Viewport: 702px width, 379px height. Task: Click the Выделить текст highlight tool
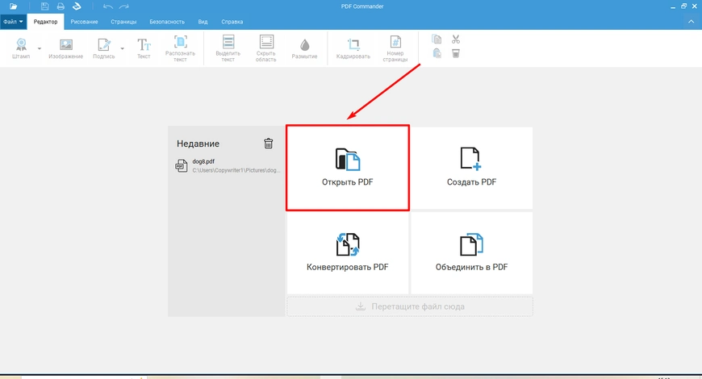pos(228,48)
